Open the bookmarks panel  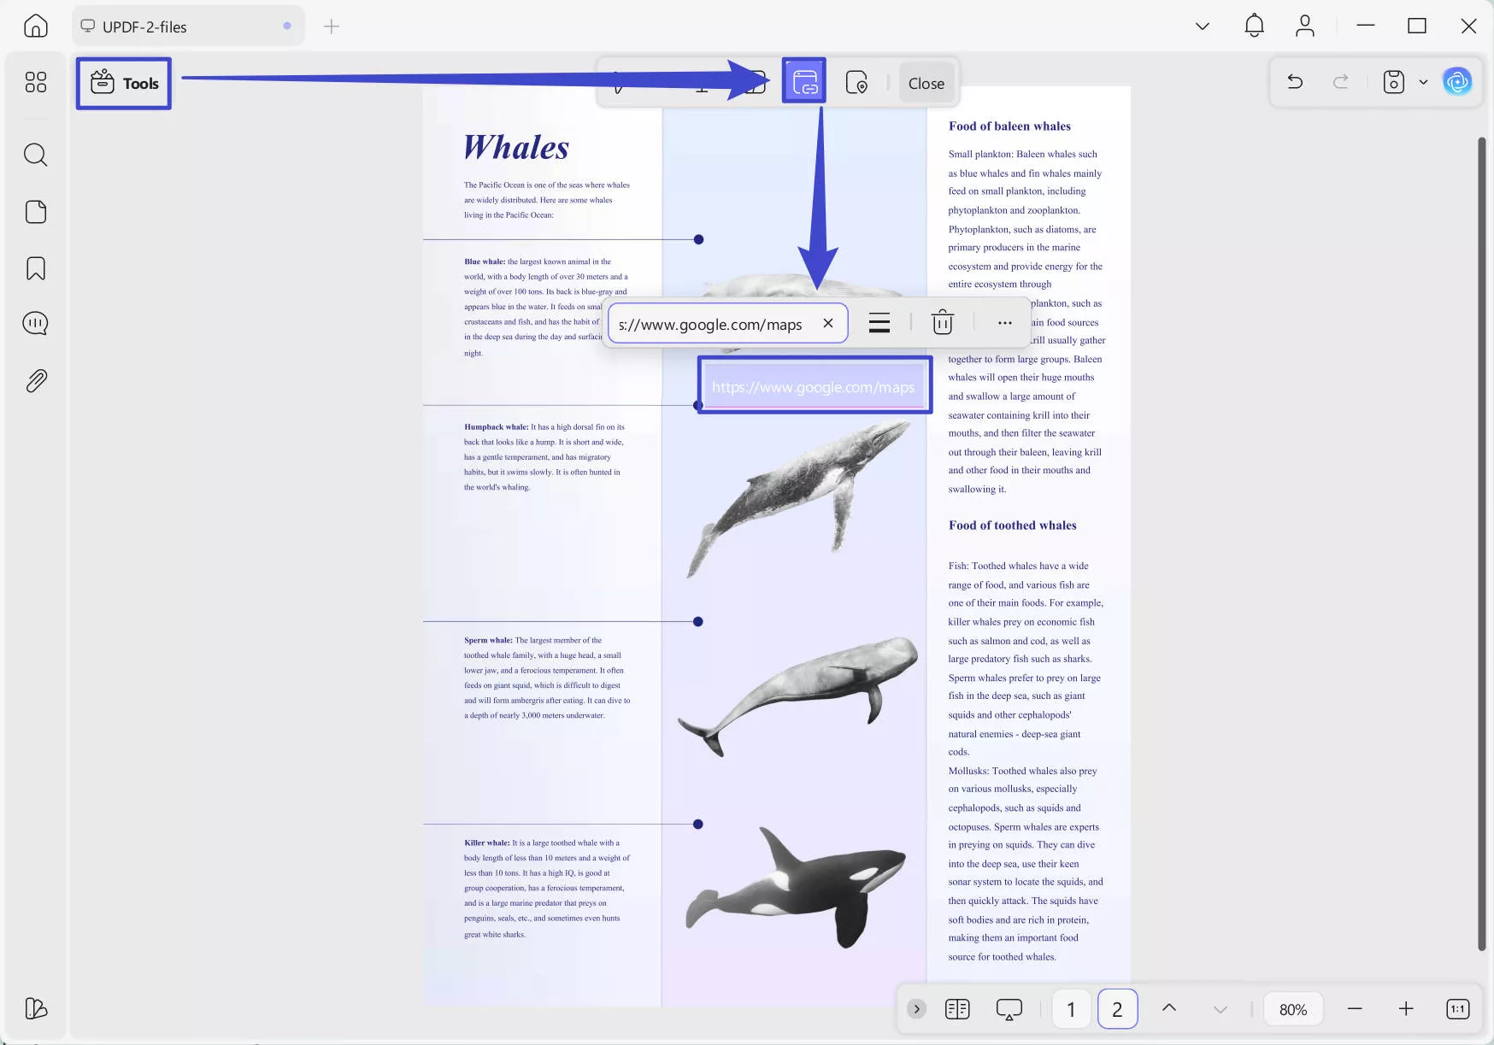[x=35, y=268]
